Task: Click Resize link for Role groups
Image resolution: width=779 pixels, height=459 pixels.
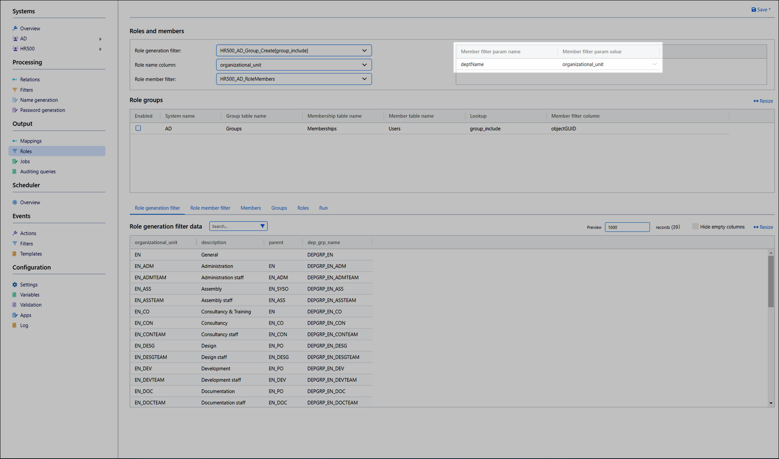Action: click(x=763, y=101)
